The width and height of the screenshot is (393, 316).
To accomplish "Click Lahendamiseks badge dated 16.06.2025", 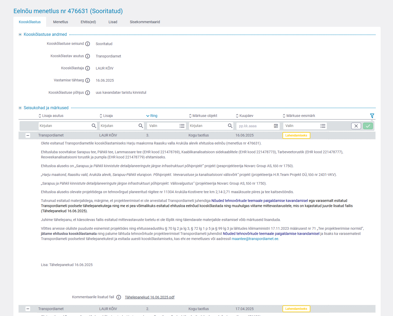I will pos(296,135).
